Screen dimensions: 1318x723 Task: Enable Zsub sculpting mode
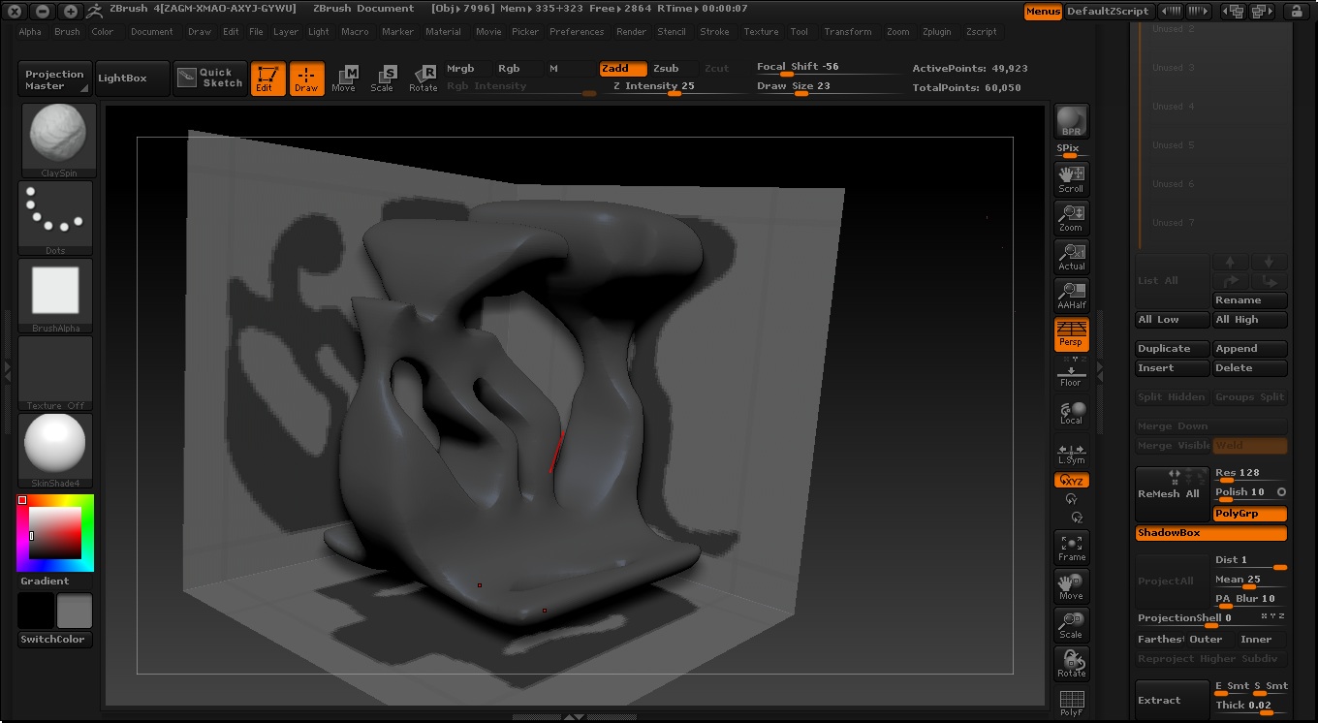pyautogui.click(x=666, y=69)
